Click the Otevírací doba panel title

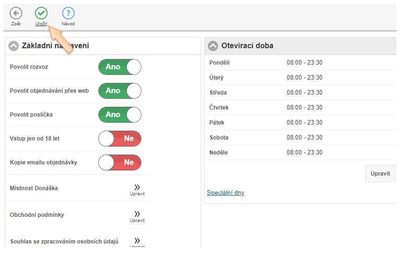point(247,46)
